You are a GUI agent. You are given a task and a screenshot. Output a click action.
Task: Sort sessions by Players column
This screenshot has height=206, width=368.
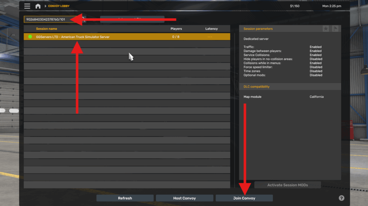click(176, 29)
